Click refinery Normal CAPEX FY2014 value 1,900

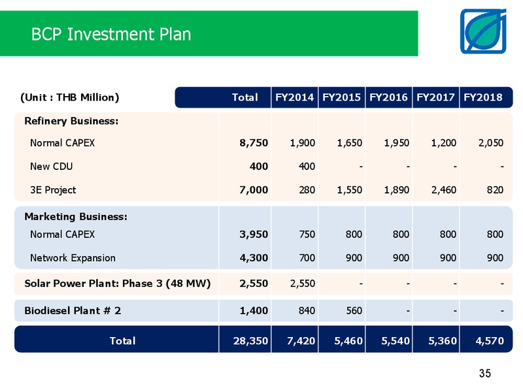(303, 143)
